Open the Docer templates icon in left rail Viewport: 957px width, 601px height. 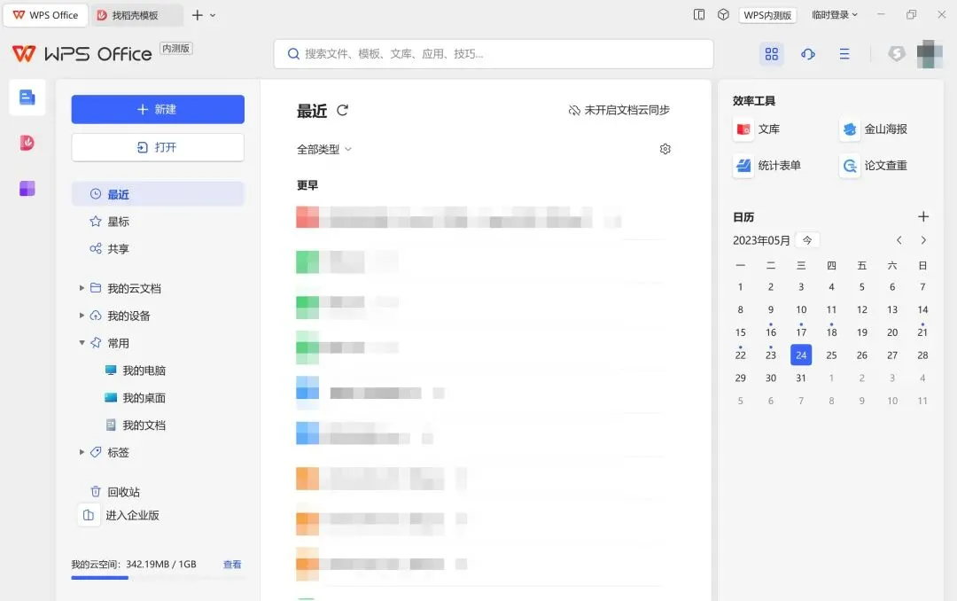pos(27,143)
